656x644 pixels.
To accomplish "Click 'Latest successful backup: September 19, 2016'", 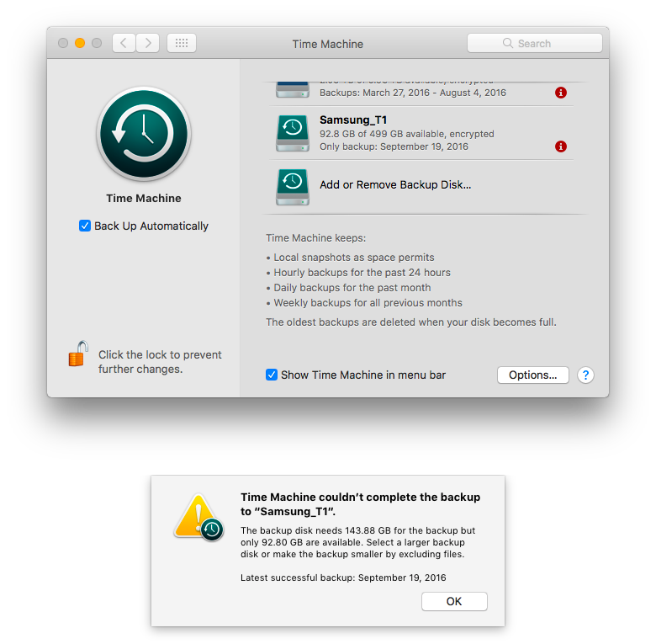I will point(343,577).
